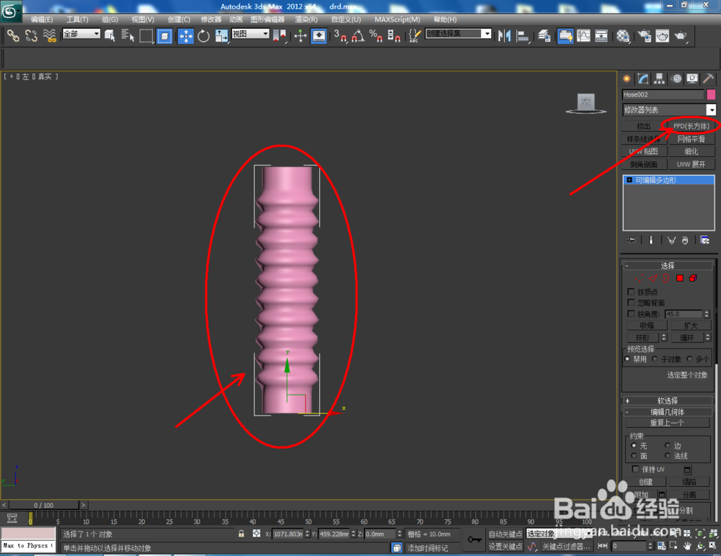The image size is (721, 556).
Task: Toggle the 3D Snaps icon
Action: (340, 36)
